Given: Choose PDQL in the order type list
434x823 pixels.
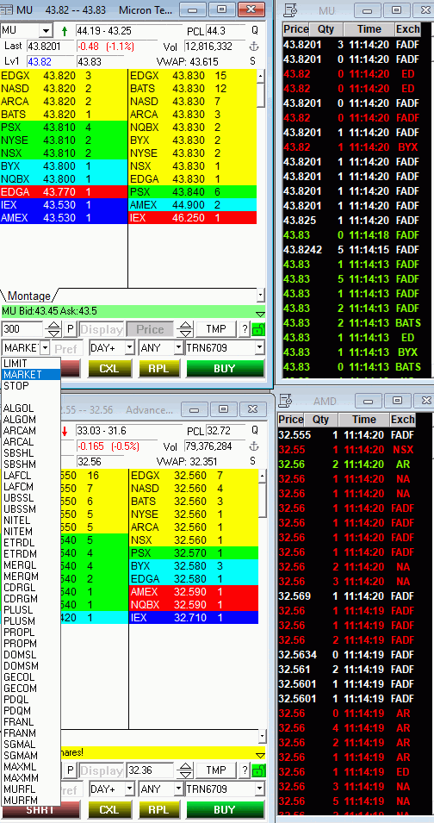Looking at the screenshot, I should click(32, 700).
